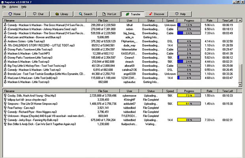Click download icon for 78's CHILDREN'S STORY RECORD
245x158 pixels.
click(5, 45)
